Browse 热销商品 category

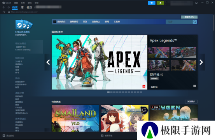(x=19, y=97)
